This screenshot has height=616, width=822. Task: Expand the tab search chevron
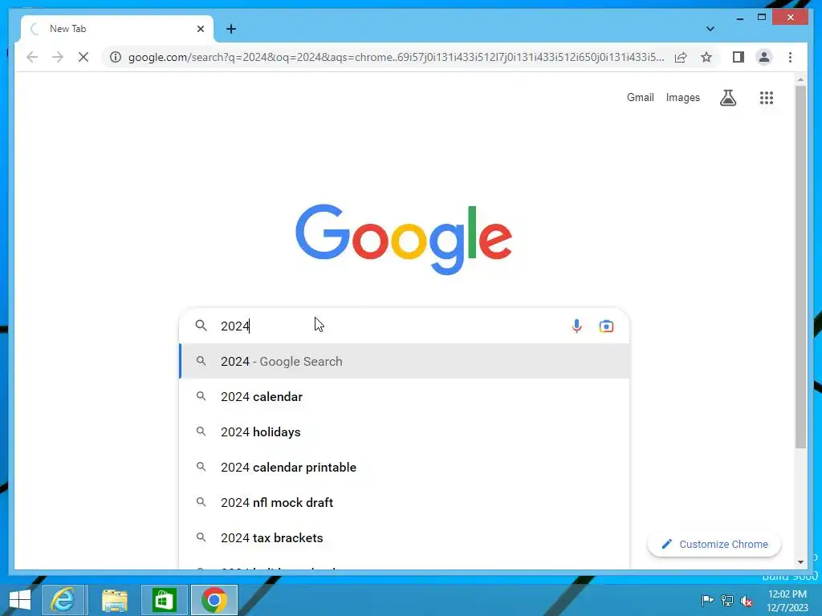(x=710, y=29)
